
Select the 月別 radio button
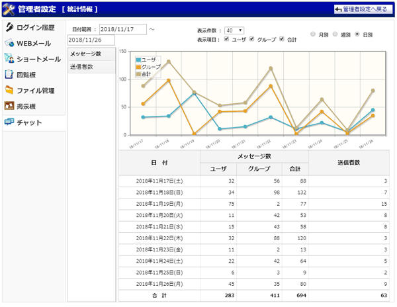pyautogui.click(x=313, y=34)
